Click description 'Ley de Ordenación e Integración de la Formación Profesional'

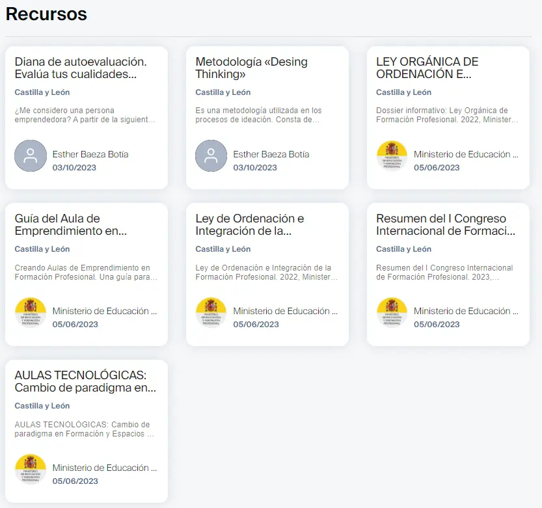coord(267,273)
